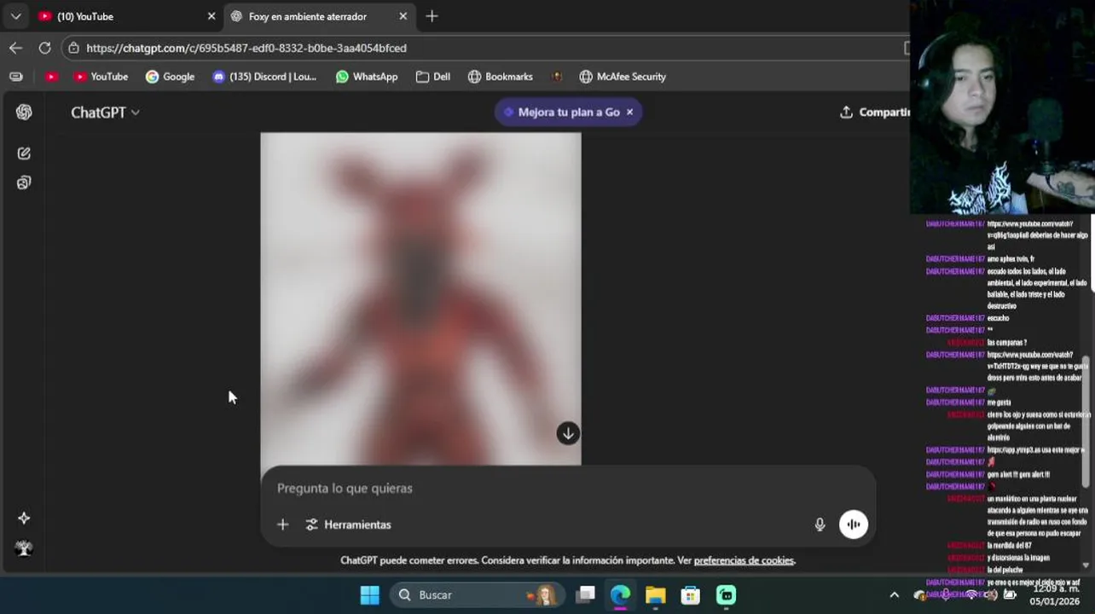Viewport: 1095px width, 614px height.
Task: Click chat message "me gusta"
Action: click(998, 403)
